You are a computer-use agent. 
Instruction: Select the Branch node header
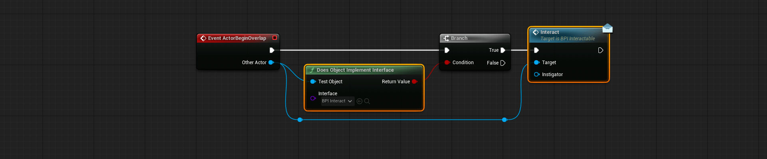pyautogui.click(x=475, y=38)
